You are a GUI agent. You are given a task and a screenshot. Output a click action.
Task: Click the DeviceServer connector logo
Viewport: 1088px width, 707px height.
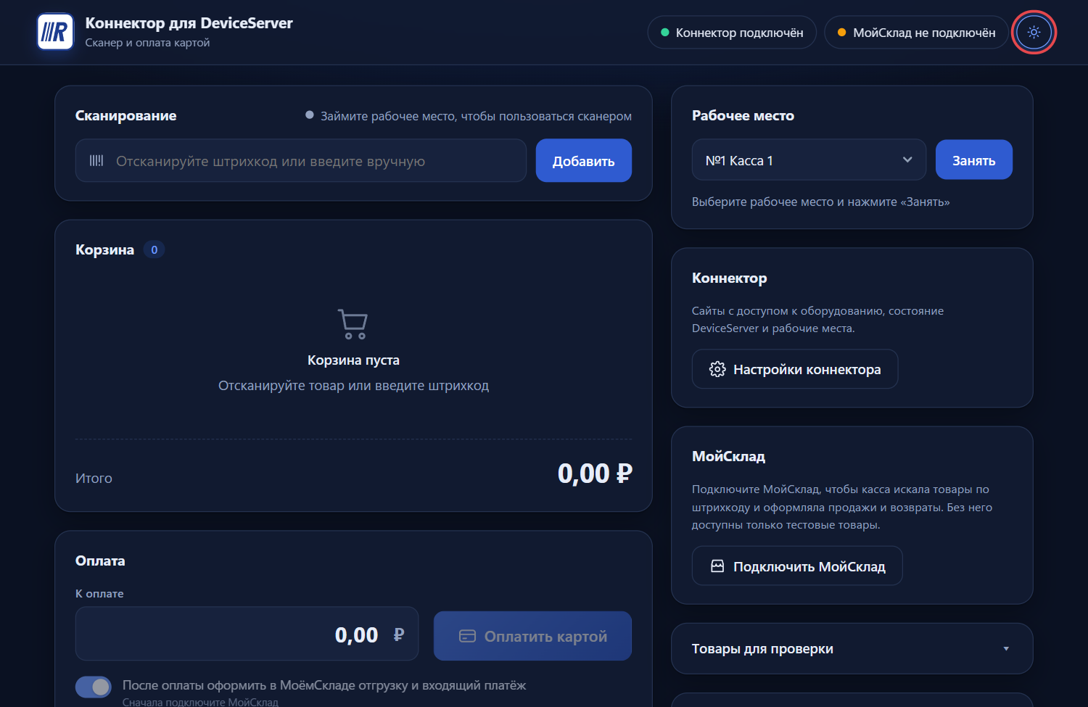point(55,32)
